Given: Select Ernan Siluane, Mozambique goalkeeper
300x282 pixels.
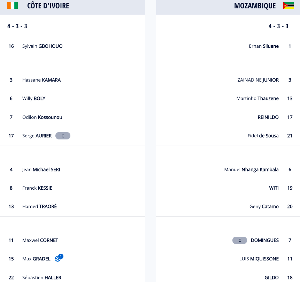Looking at the screenshot, I should (264, 46).
